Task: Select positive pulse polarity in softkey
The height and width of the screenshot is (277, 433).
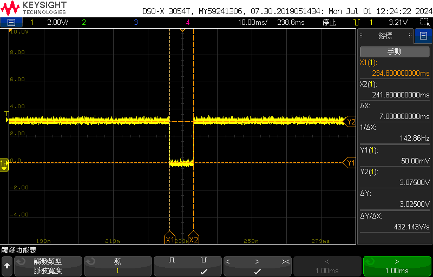Action: [x=172, y=261]
